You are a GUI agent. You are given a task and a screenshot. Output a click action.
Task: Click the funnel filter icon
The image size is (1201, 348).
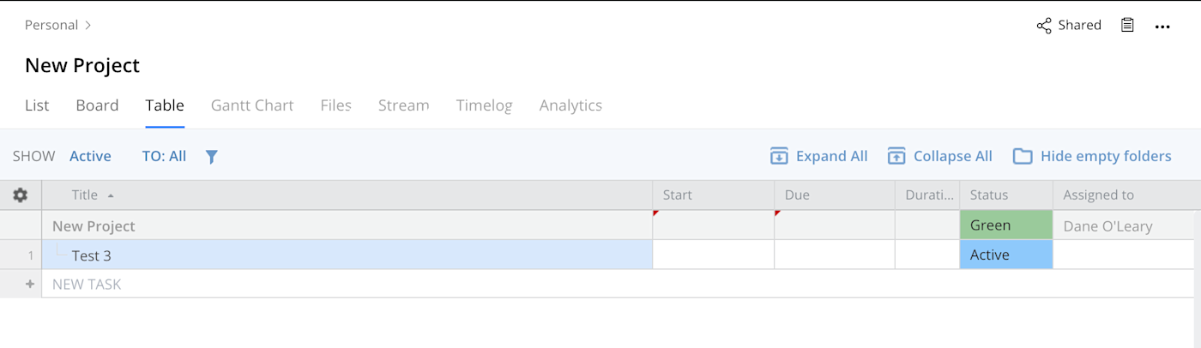pos(212,157)
